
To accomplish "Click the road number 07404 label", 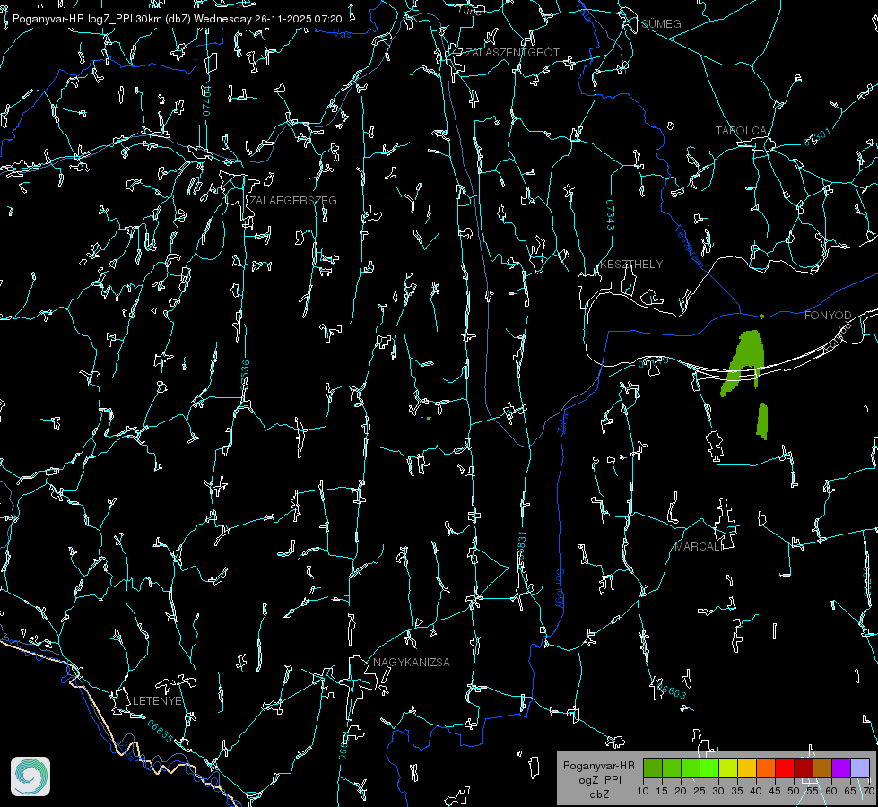I will [207, 100].
